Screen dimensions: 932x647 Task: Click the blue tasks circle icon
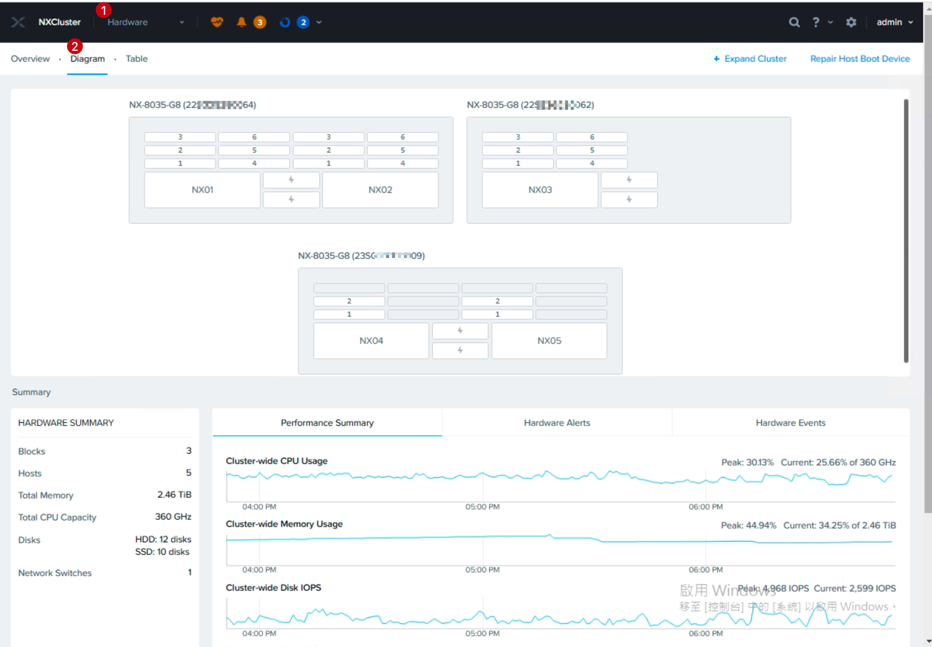coord(285,22)
